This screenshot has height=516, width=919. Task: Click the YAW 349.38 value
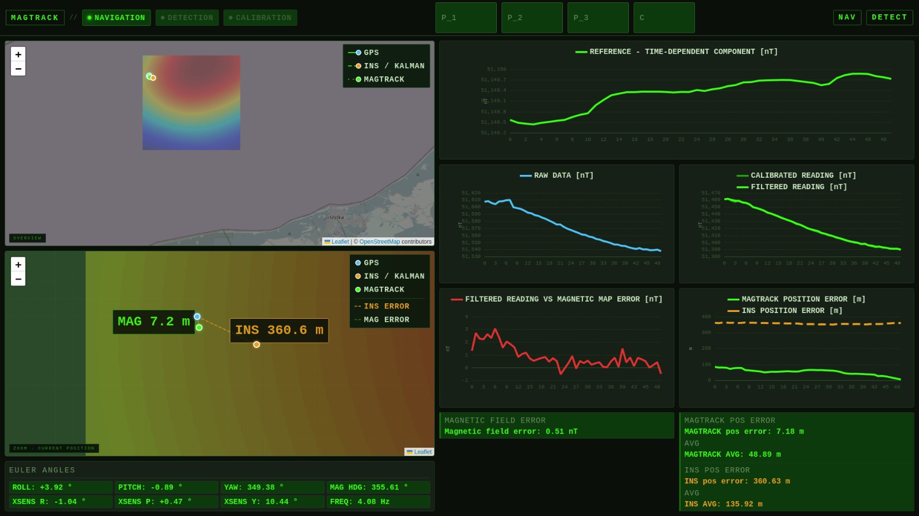(x=272, y=487)
